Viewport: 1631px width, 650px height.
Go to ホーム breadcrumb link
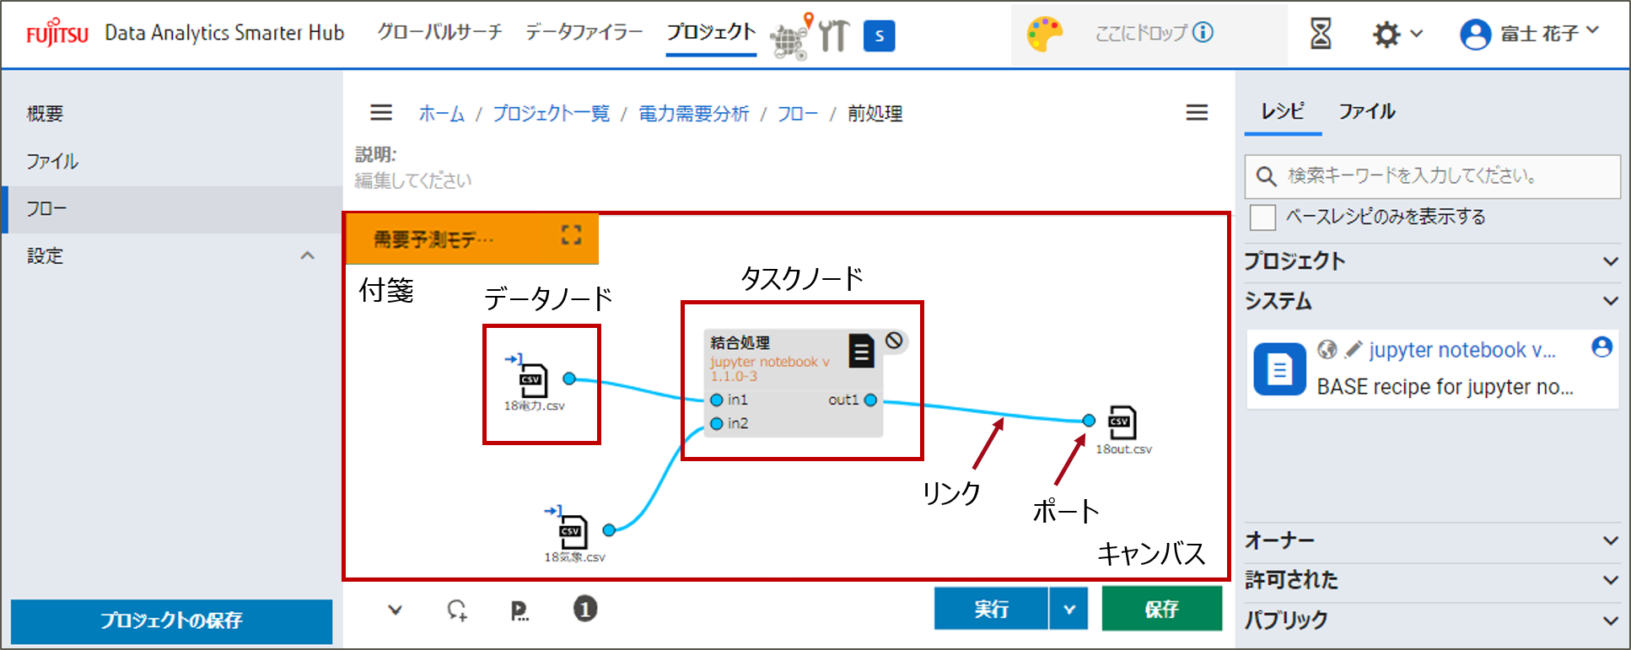point(442,113)
